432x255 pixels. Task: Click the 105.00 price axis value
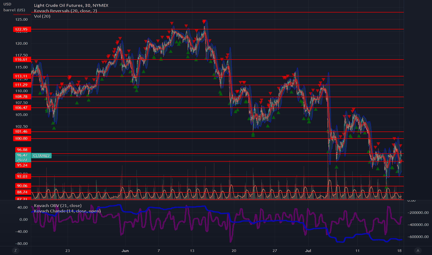coord(21,115)
